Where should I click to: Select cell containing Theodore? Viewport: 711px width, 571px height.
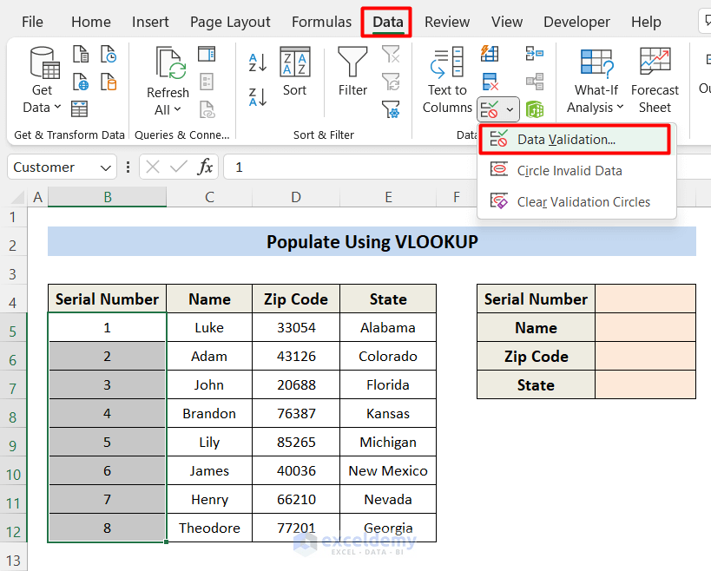click(x=208, y=528)
